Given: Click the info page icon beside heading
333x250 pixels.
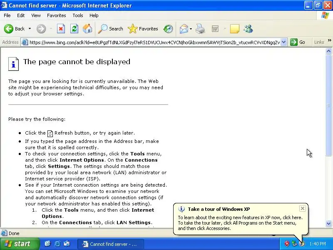Looking at the screenshot, I should pos(13,64).
